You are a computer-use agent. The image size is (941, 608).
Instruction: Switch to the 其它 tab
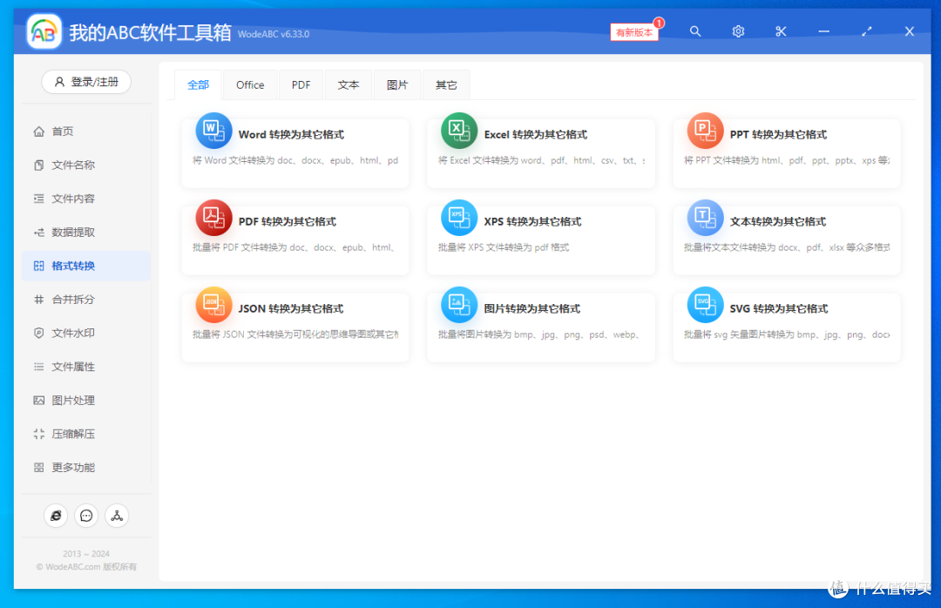446,84
